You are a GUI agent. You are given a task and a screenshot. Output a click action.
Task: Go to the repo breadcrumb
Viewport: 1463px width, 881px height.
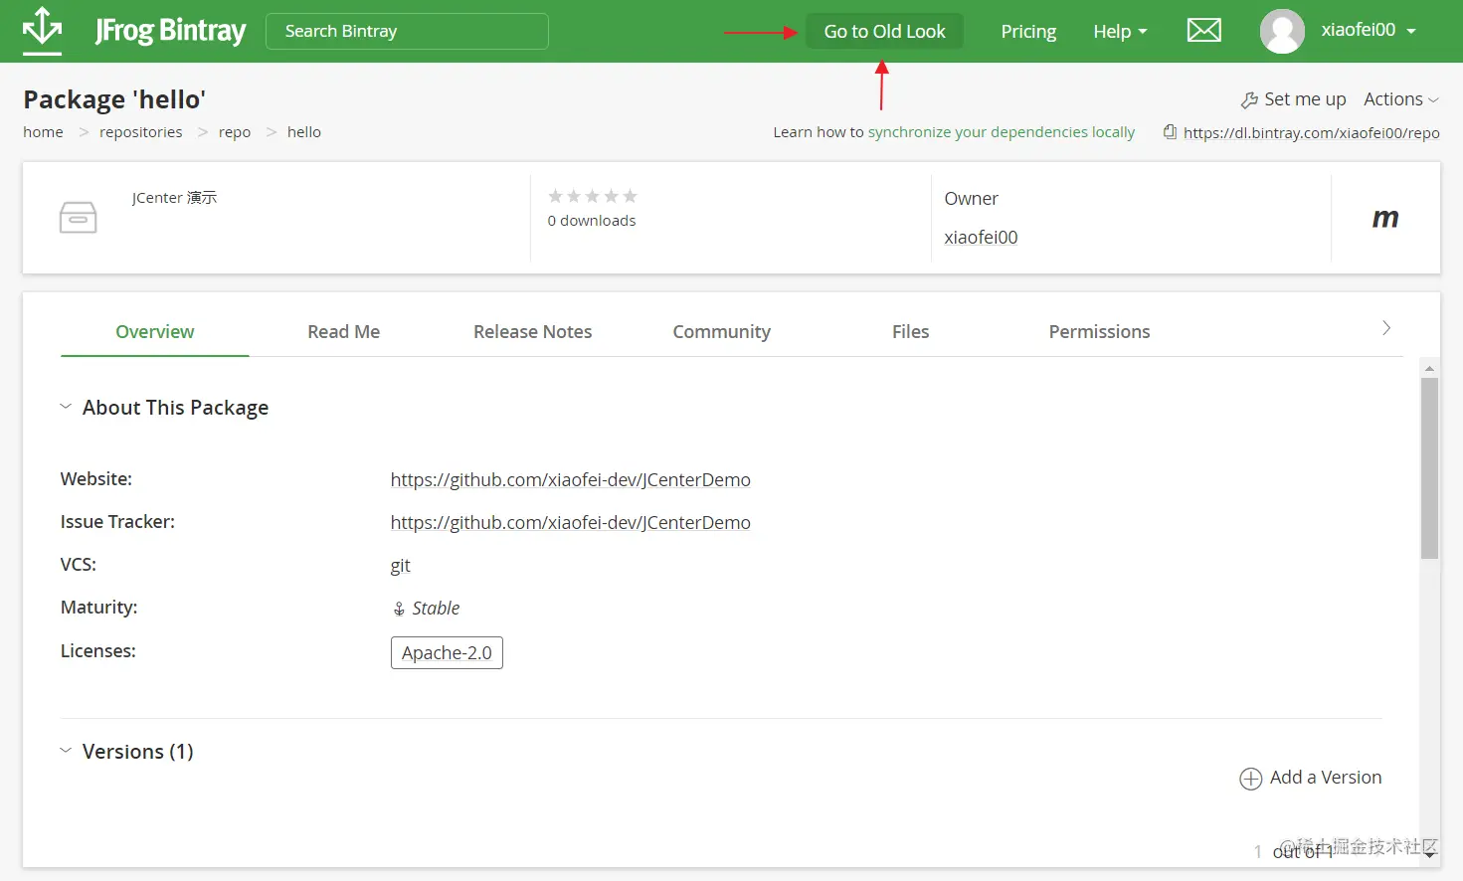235,132
